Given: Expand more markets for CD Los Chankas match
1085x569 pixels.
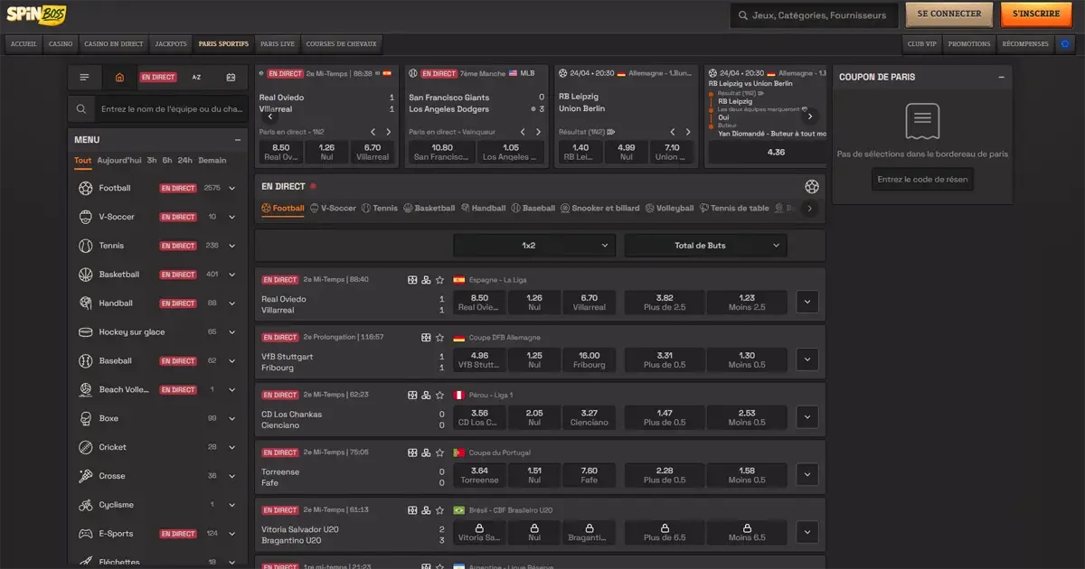Looking at the screenshot, I should point(807,417).
